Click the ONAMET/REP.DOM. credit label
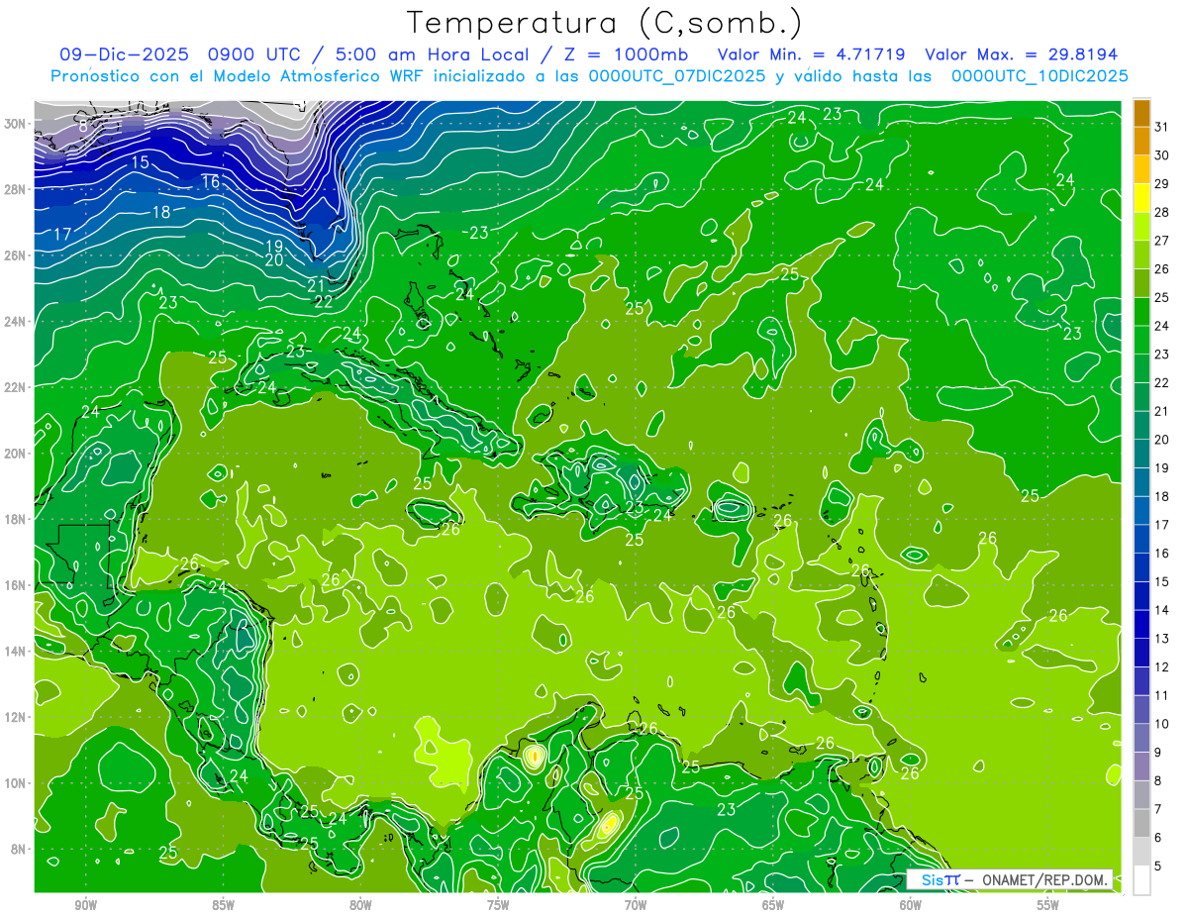Screen dimensions: 1188x918 click(x=1044, y=879)
